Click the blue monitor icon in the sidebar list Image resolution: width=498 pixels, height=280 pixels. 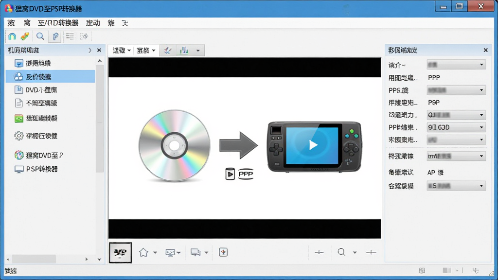pos(19,63)
